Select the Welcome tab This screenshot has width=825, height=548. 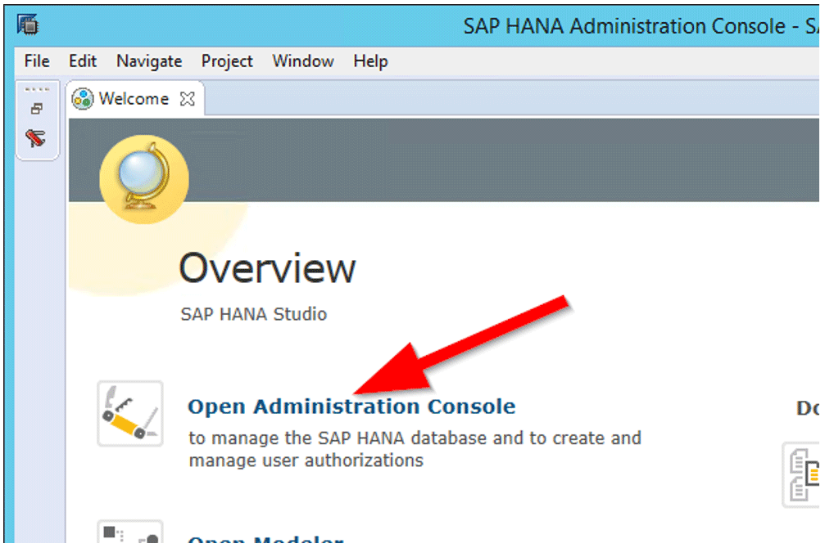pos(134,98)
